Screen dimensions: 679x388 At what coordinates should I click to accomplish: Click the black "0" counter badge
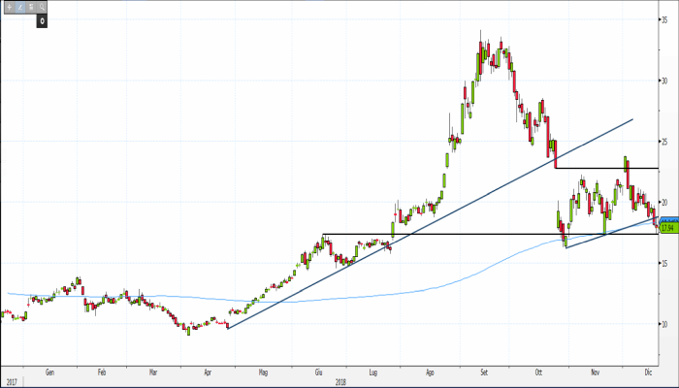coord(42,20)
